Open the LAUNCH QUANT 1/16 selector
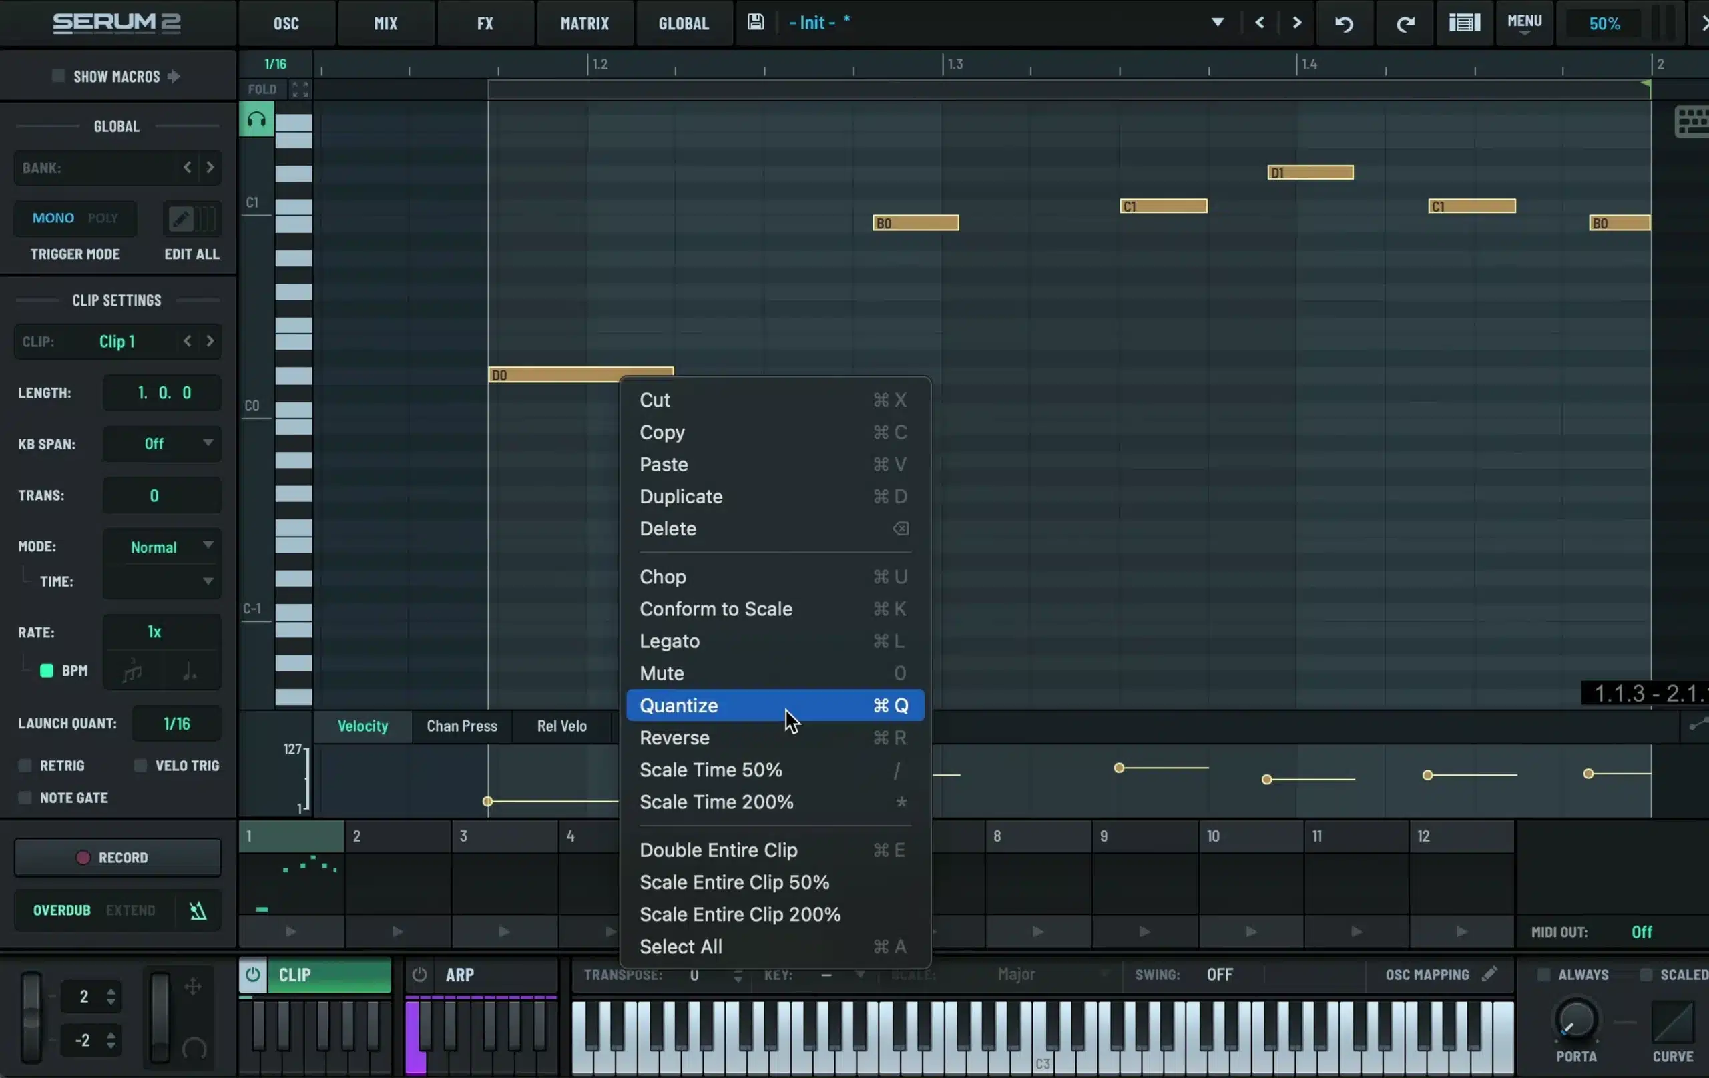1709x1078 pixels. click(x=177, y=723)
